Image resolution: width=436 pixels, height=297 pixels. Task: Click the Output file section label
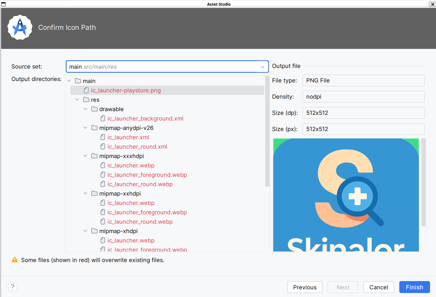point(286,66)
